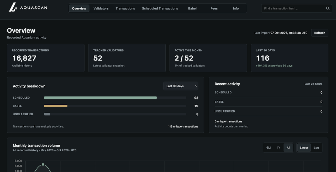Click the '4% of tracked validators' text

pos(190,66)
